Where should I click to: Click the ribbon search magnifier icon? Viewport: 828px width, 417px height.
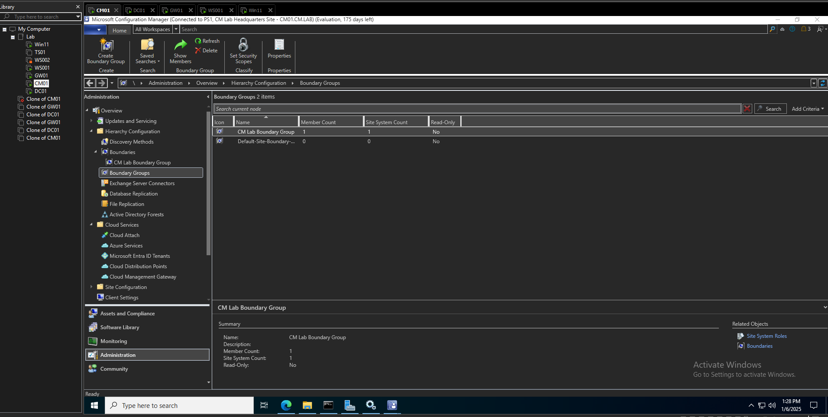(773, 29)
